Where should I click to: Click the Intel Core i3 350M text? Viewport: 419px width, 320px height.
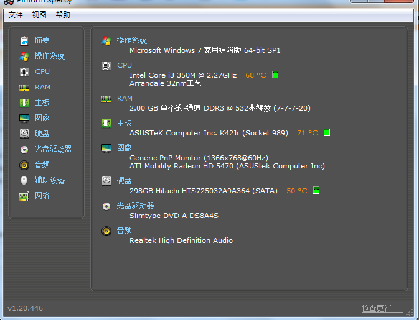tap(183, 75)
